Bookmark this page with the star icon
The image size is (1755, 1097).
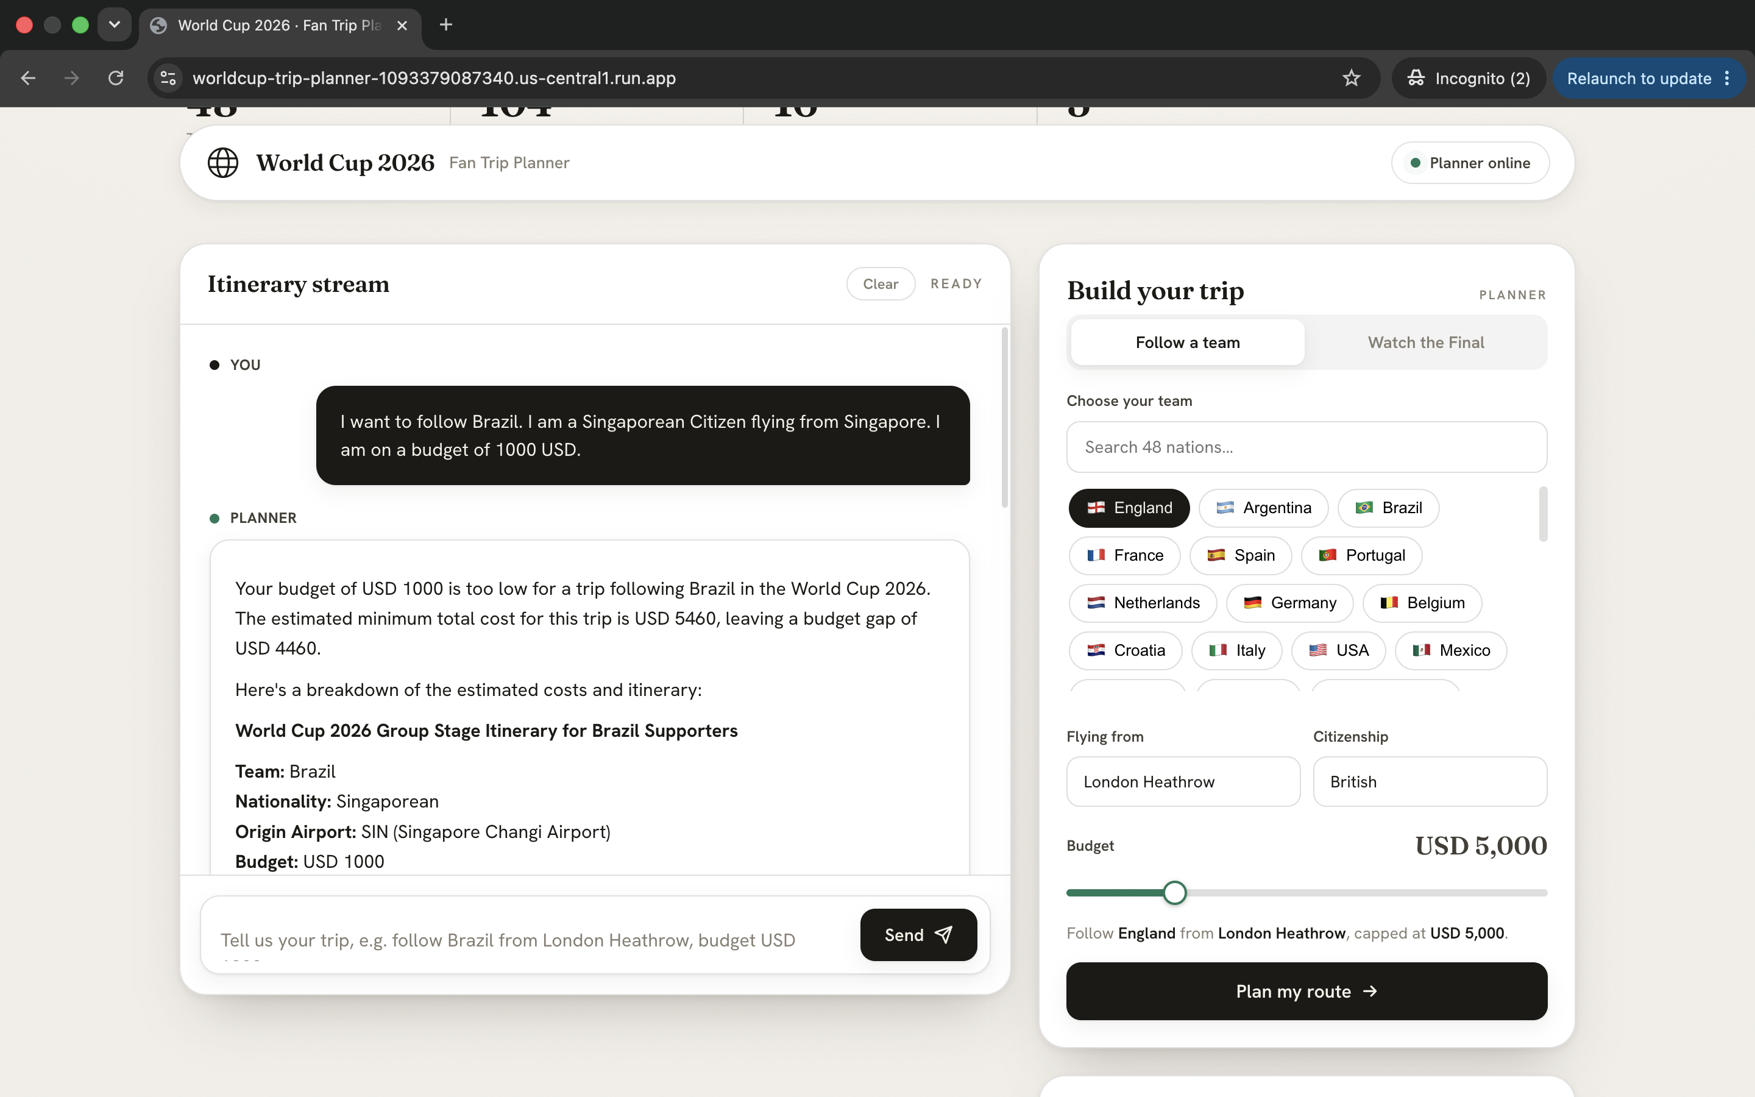(1351, 79)
